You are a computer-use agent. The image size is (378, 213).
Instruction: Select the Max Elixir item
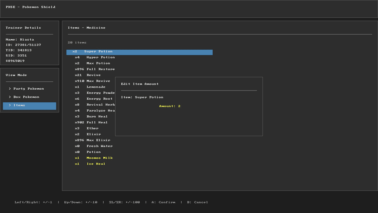tap(92, 140)
